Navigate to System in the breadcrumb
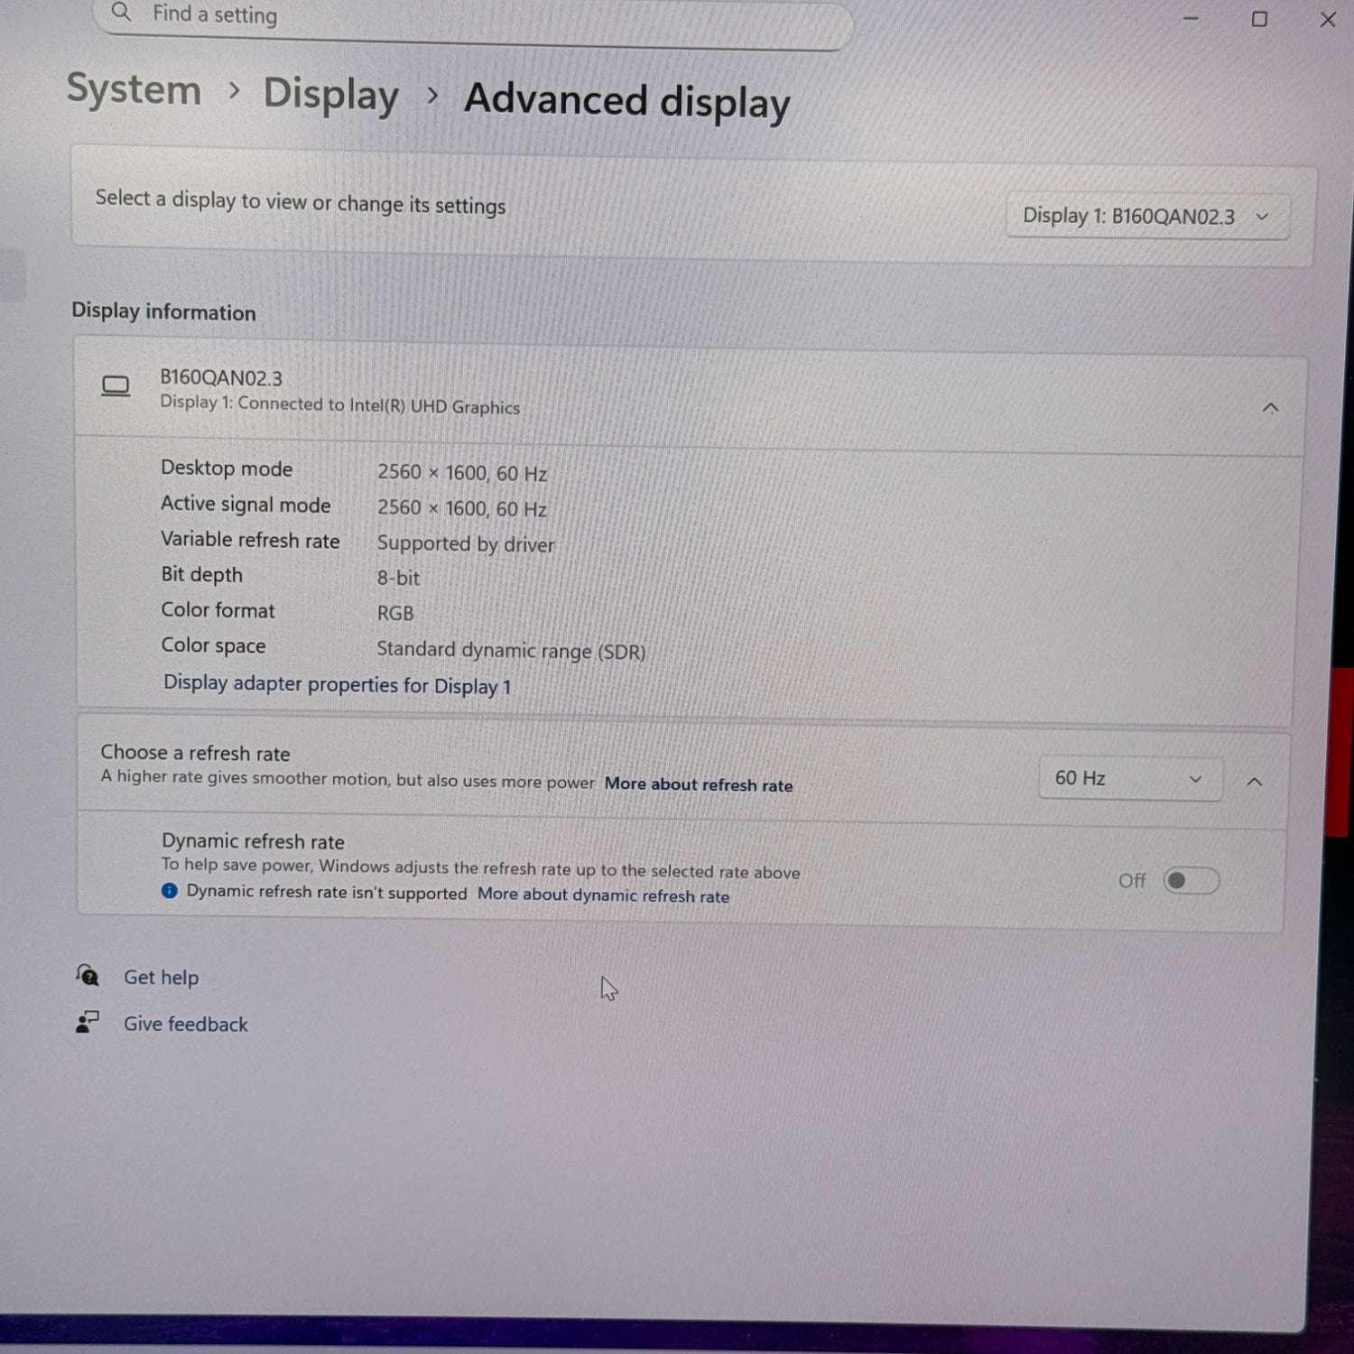This screenshot has height=1354, width=1354. [x=133, y=90]
